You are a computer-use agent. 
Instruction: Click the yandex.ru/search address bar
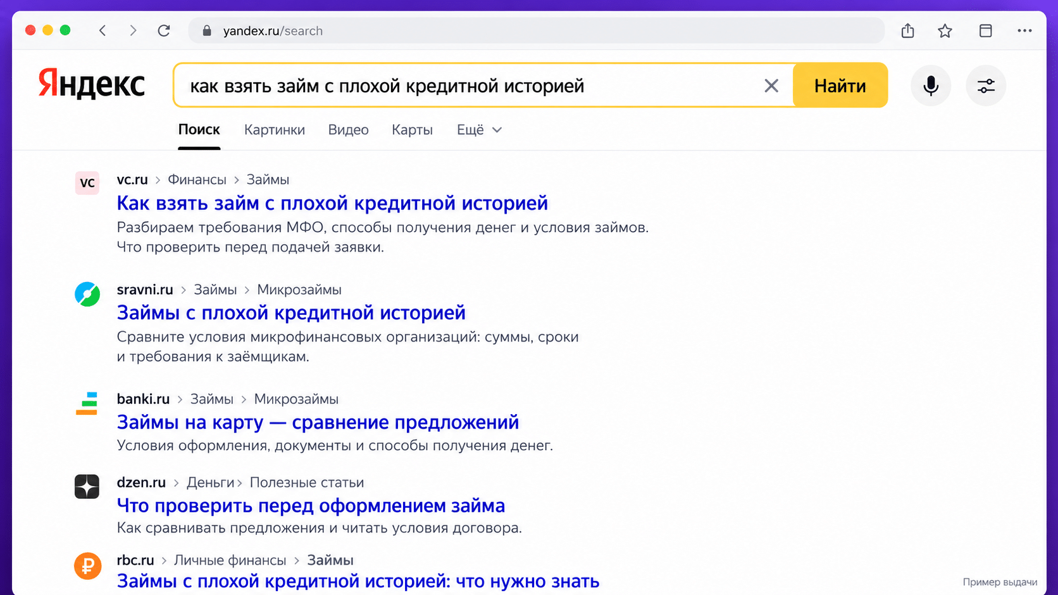tap(537, 30)
